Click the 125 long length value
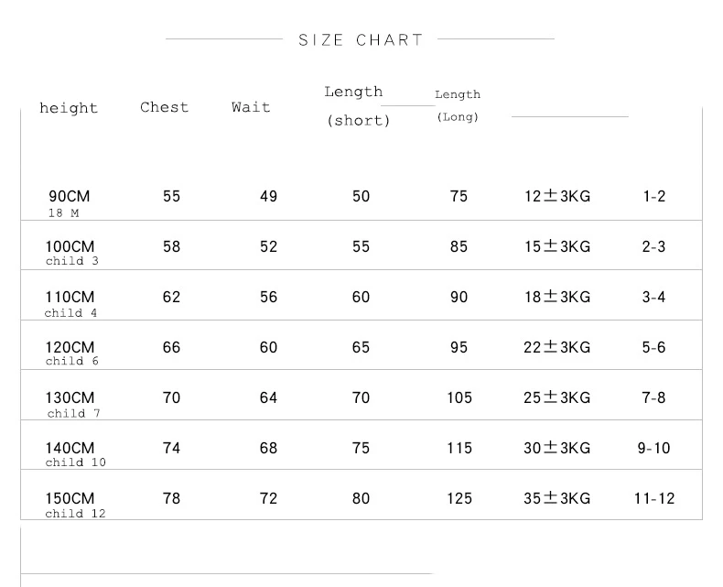Screen dimensions: 723x587 click(459, 498)
